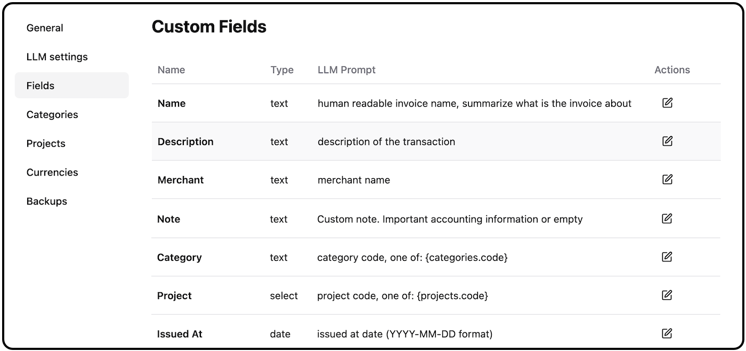This screenshot has height=351, width=746.
Task: Open the Categories settings section
Action: point(52,114)
